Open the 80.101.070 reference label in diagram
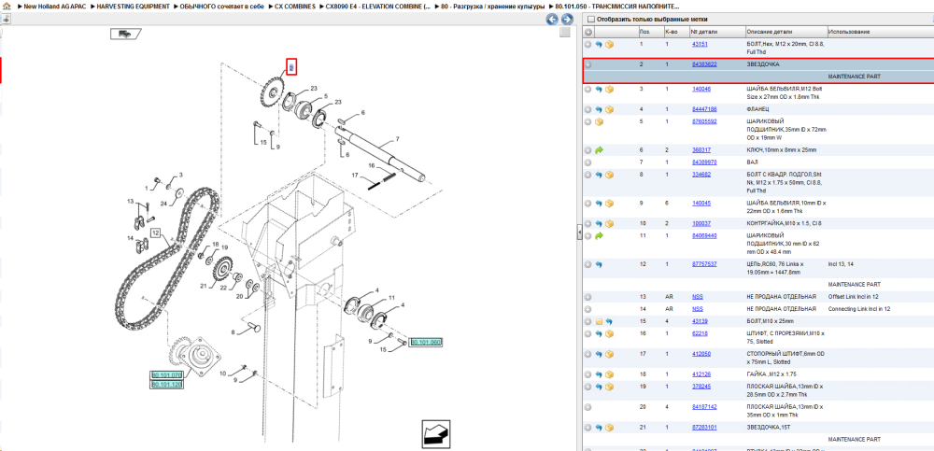The height and width of the screenshot is (451, 934). pyautogui.click(x=166, y=375)
